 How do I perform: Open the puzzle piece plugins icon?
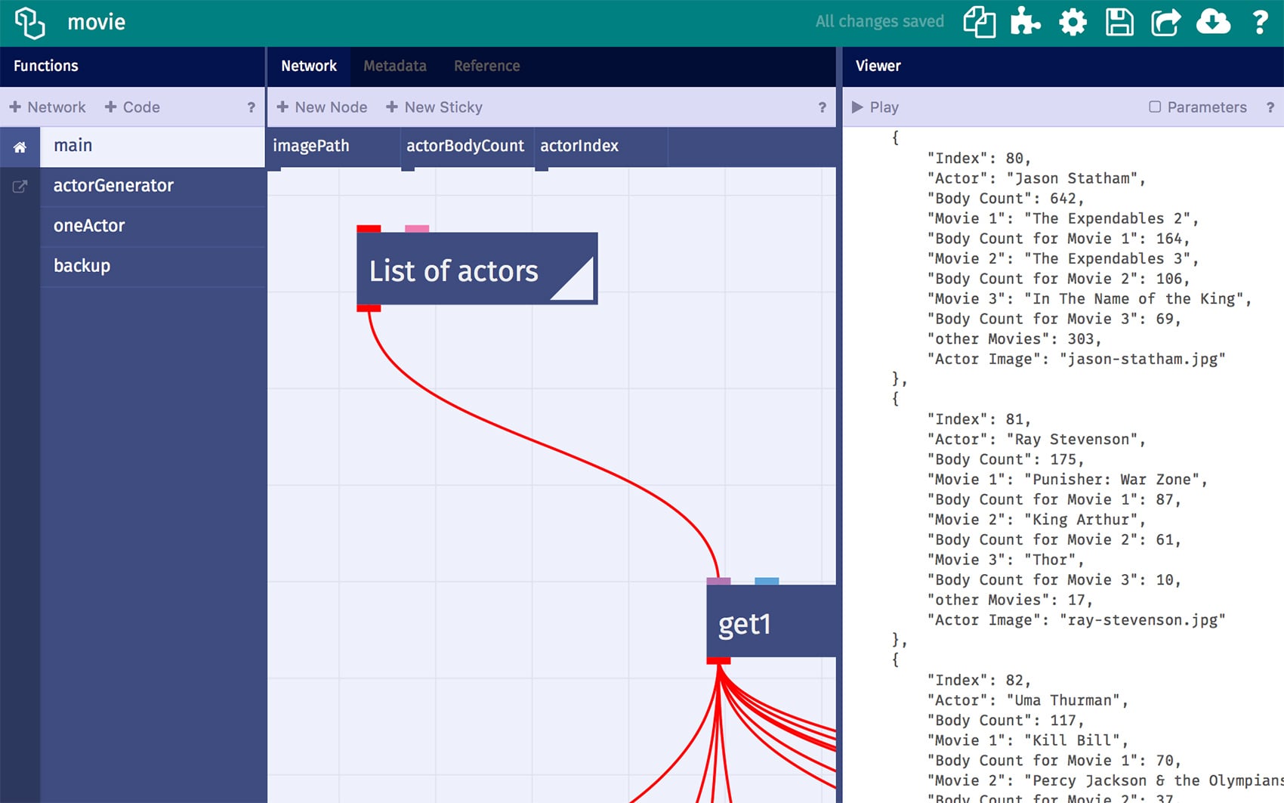click(1025, 23)
